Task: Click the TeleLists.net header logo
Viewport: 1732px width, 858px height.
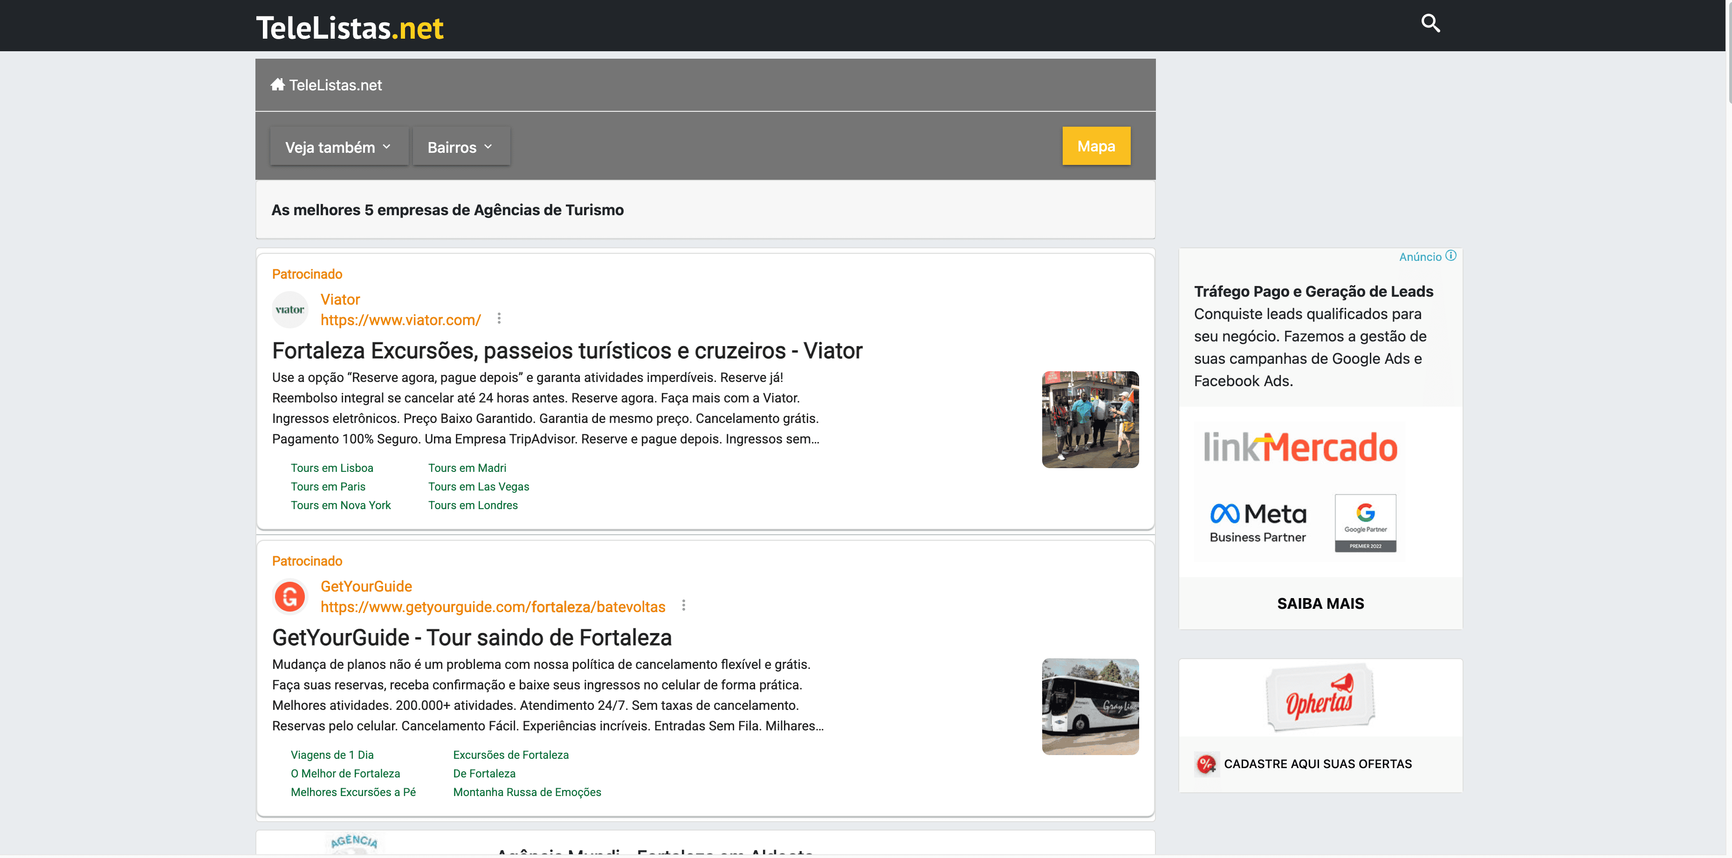Action: 350,28
